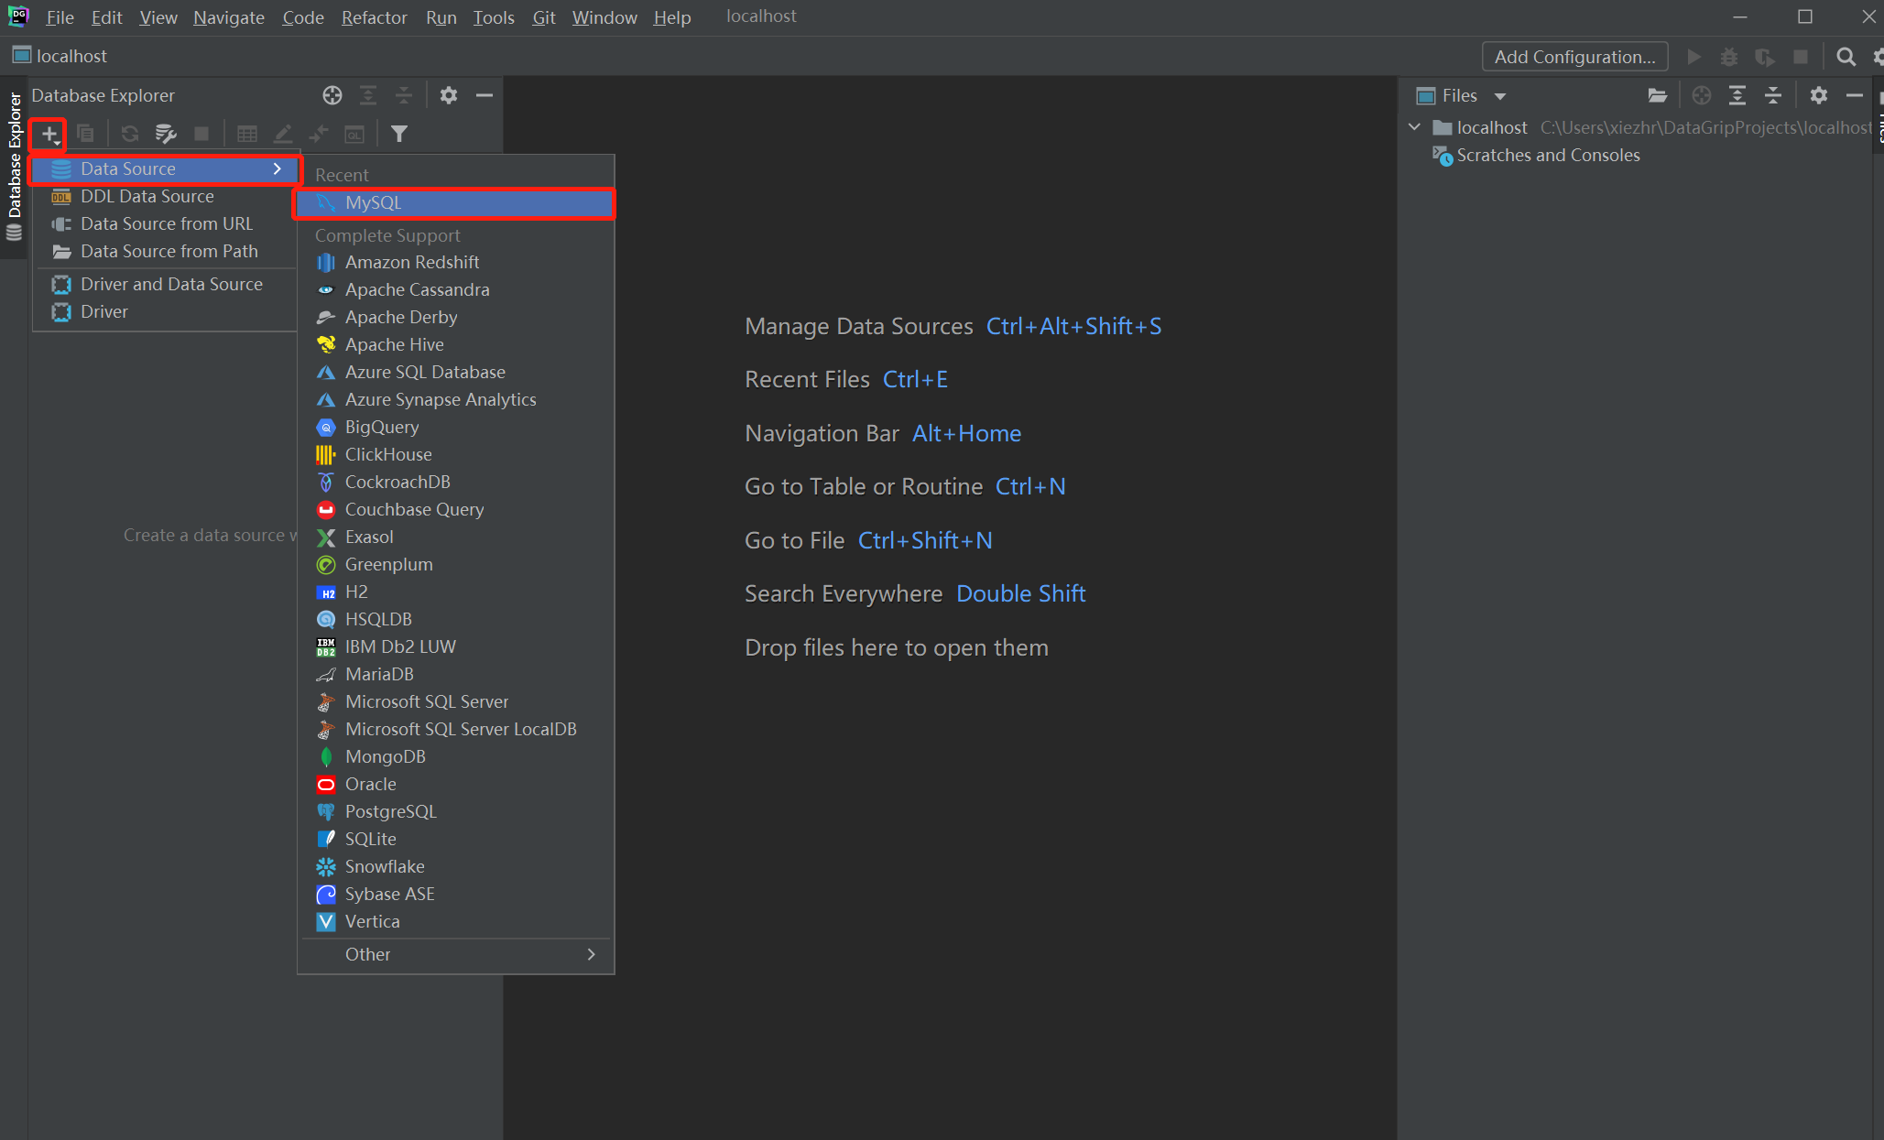Open the File menu
Image resolution: width=1884 pixels, height=1140 pixels.
click(60, 17)
